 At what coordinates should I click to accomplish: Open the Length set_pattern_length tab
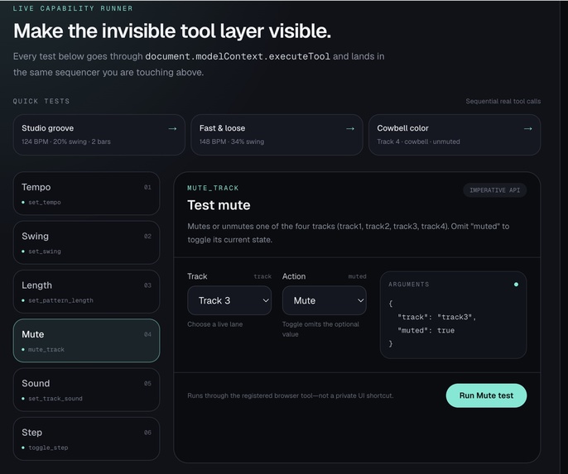pos(86,292)
